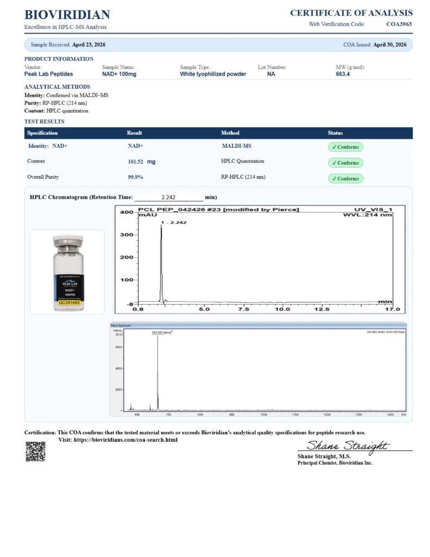Viewport: 430px width, 557px height.
Task: Click the QR code image
Action: click(x=35, y=451)
